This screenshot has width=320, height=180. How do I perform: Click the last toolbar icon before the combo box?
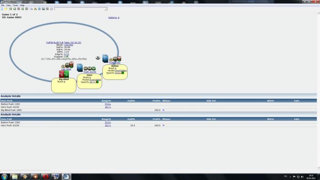coord(51,9)
